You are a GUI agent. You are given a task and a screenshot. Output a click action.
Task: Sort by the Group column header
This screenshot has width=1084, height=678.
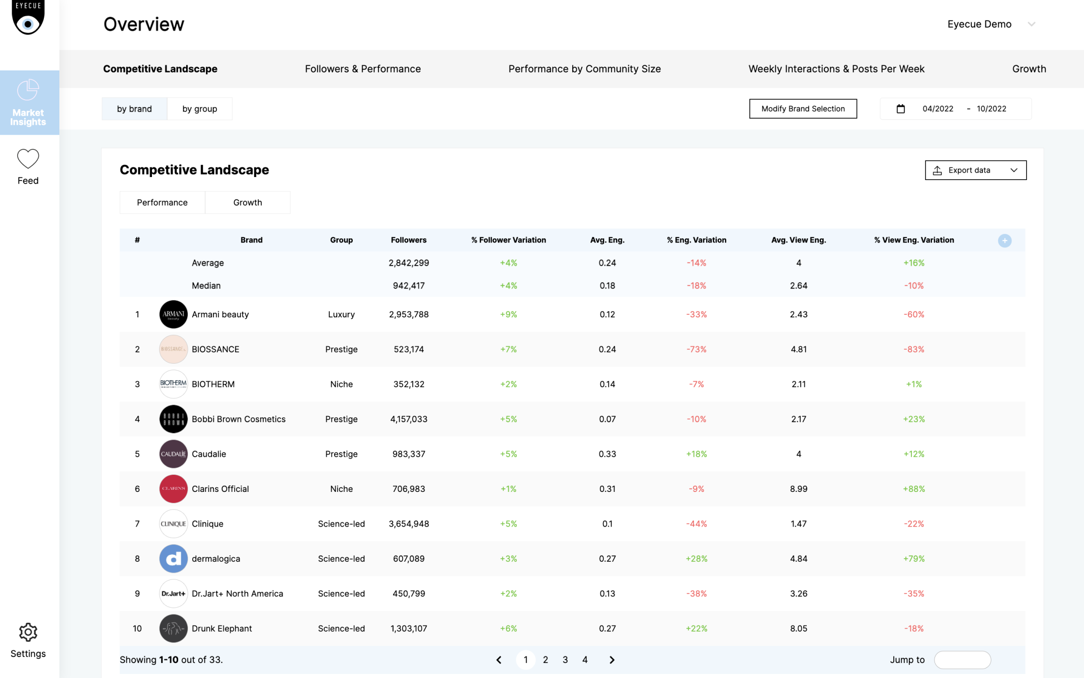tap(341, 240)
